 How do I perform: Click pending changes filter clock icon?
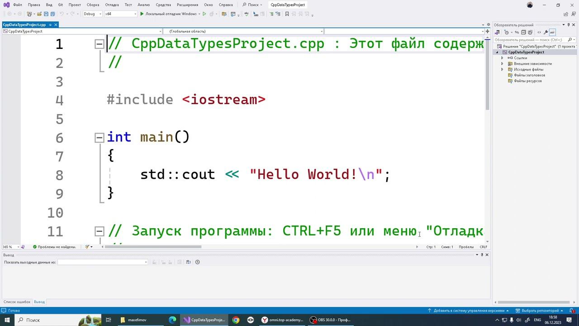pos(506,33)
